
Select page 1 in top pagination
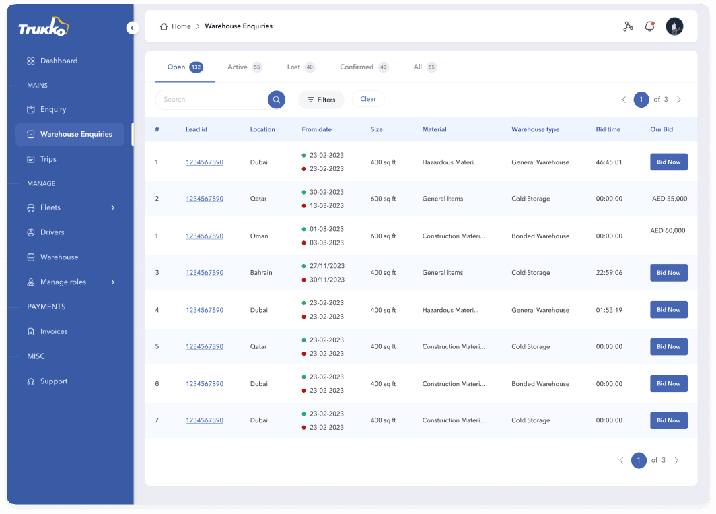coord(641,100)
